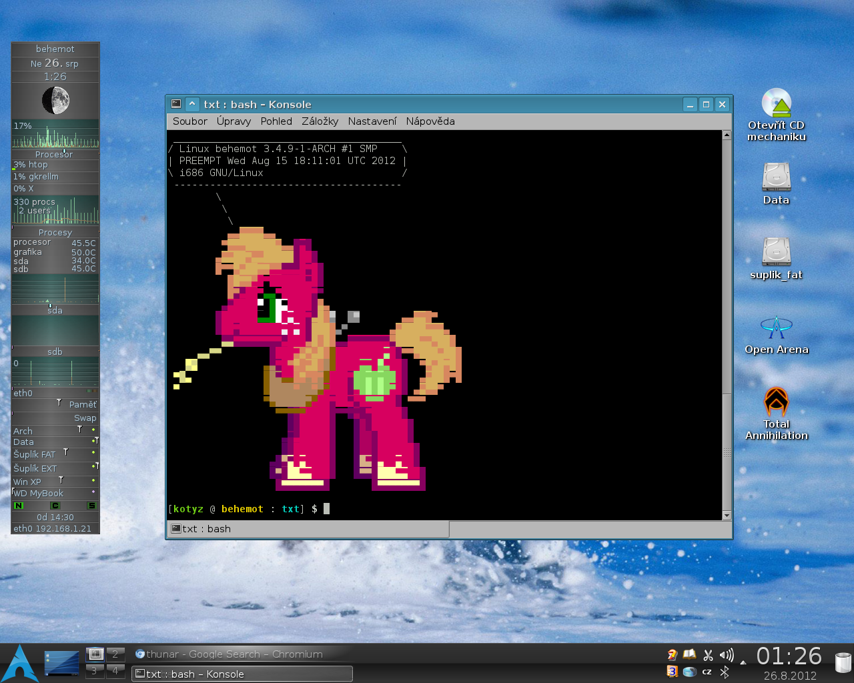Click the Win XP filesystem meter
Viewport: 854px width, 683px height.
tap(55, 482)
